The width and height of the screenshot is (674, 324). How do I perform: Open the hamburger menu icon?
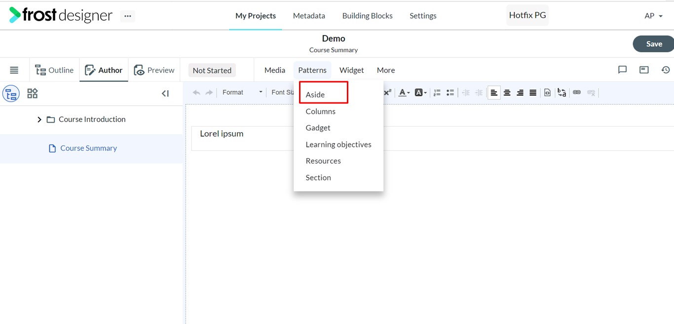tap(14, 70)
